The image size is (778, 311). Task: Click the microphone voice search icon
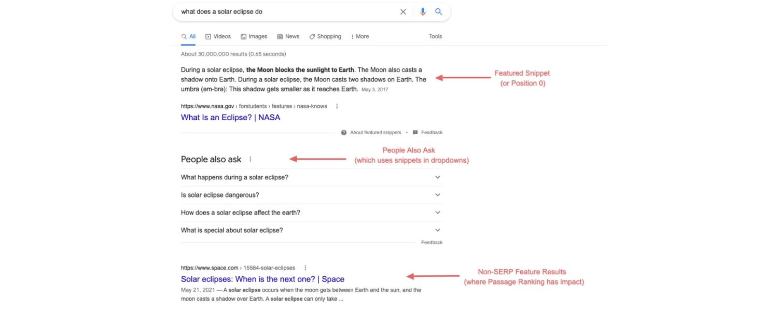pyautogui.click(x=423, y=11)
